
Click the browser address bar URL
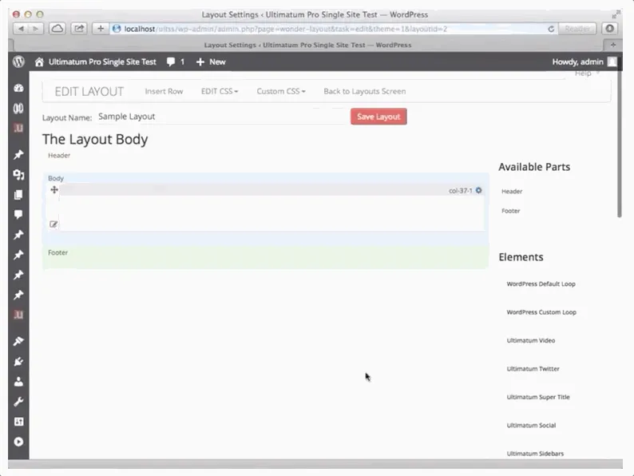pyautogui.click(x=285, y=29)
